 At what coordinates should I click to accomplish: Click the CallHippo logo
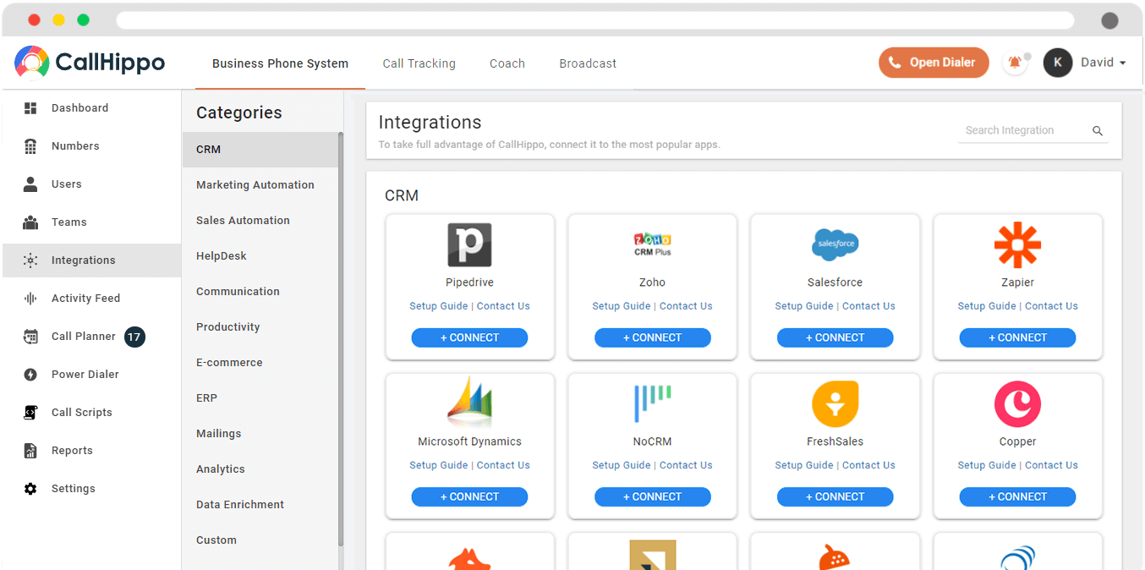pos(90,62)
